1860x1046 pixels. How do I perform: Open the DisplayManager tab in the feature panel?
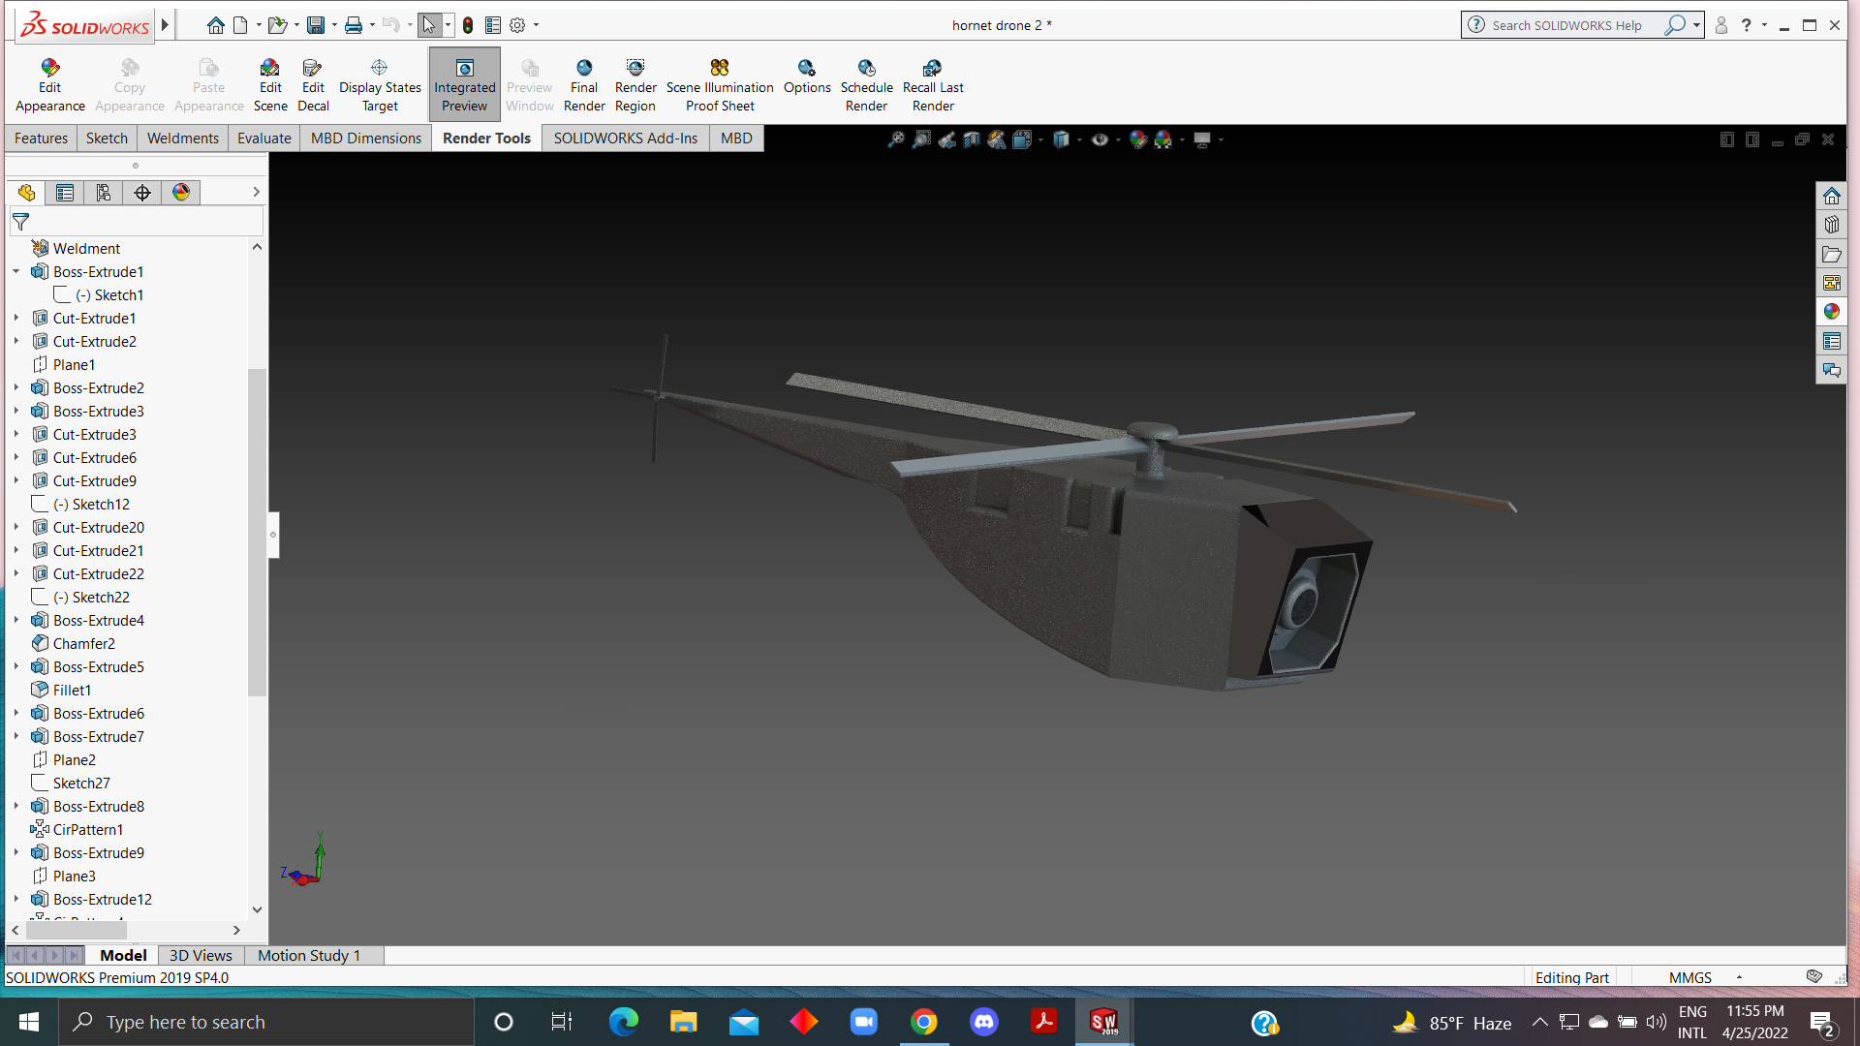tap(181, 193)
